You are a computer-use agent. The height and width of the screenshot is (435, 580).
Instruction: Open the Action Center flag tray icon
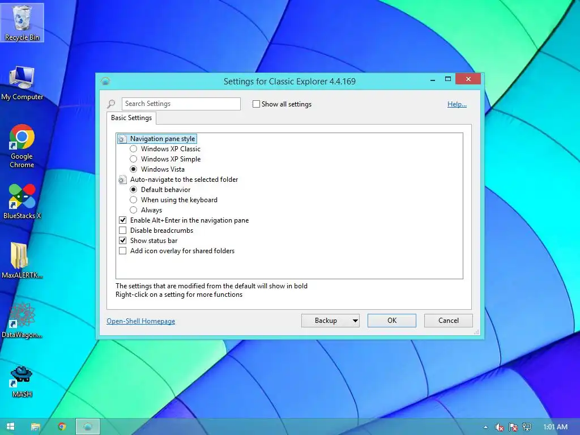point(513,427)
